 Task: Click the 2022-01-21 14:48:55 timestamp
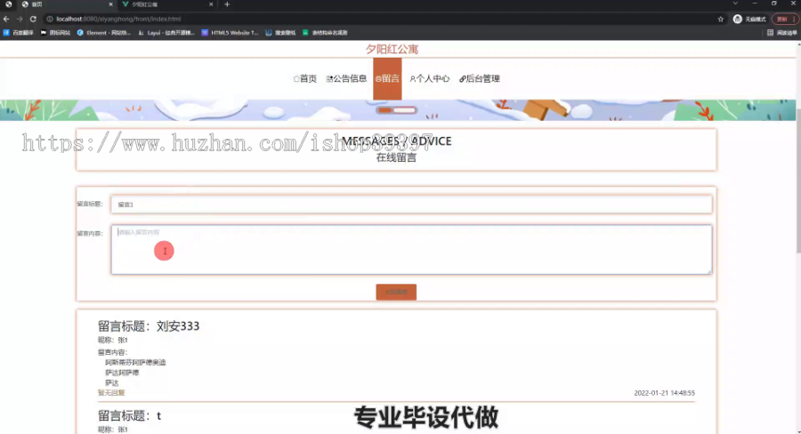pyautogui.click(x=664, y=393)
